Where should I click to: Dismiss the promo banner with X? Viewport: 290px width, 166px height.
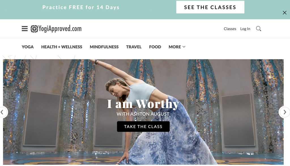pos(284,12)
